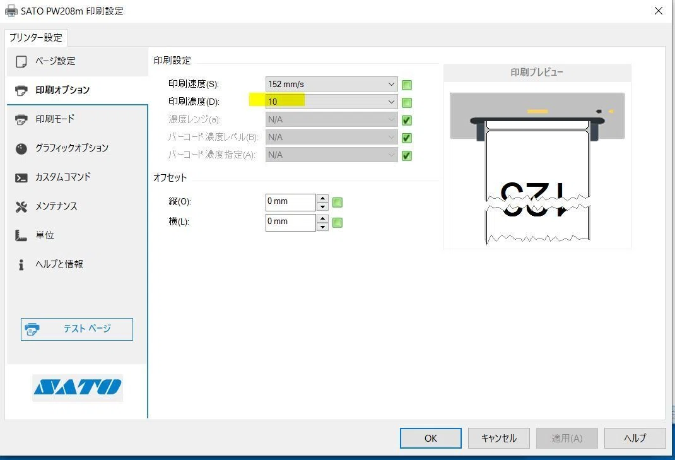This screenshot has width=675, height=460.
Task: Click the printer icon beside 印刷モード
Action: point(21,119)
